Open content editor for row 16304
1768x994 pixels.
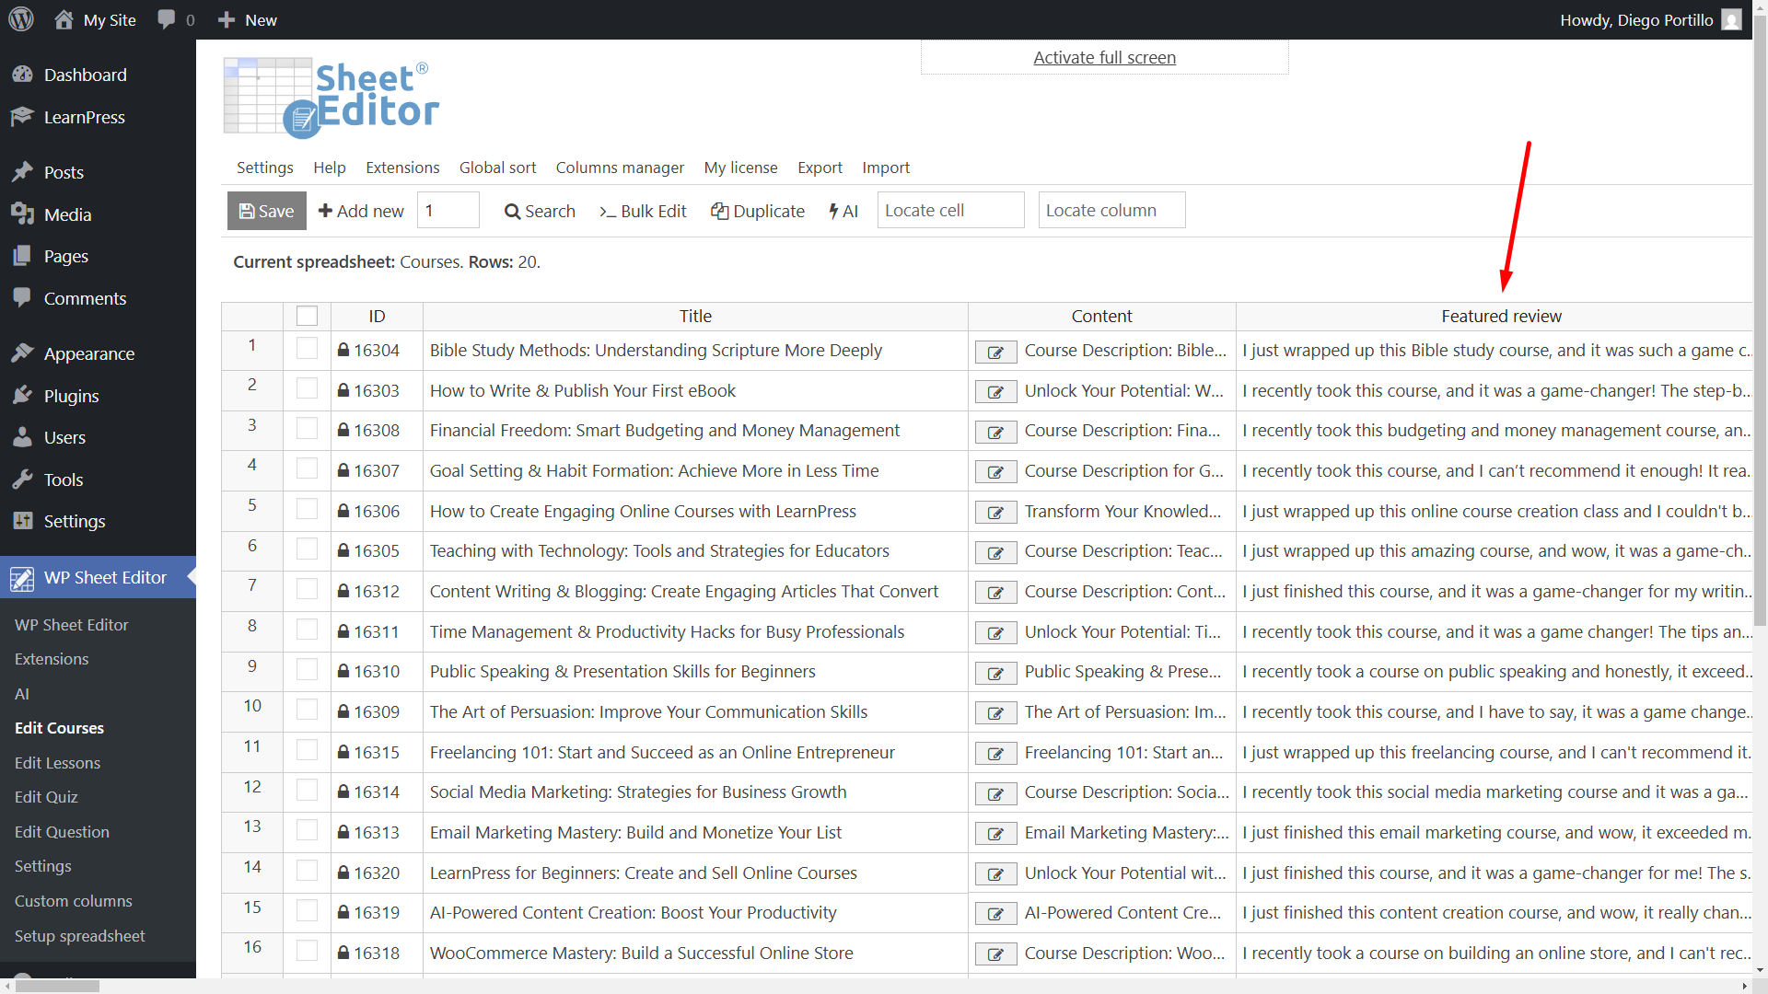pos(995,352)
